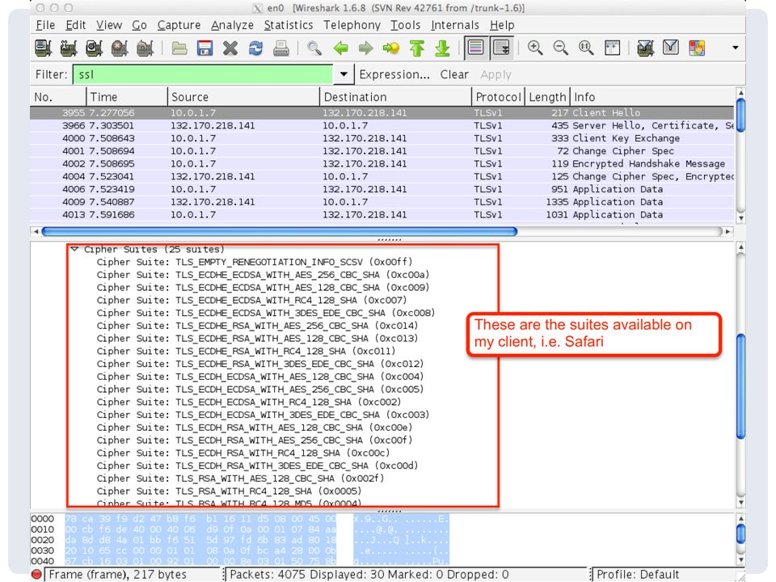The height and width of the screenshot is (582, 776).
Task: Close the capture file X icon
Action: (x=230, y=48)
